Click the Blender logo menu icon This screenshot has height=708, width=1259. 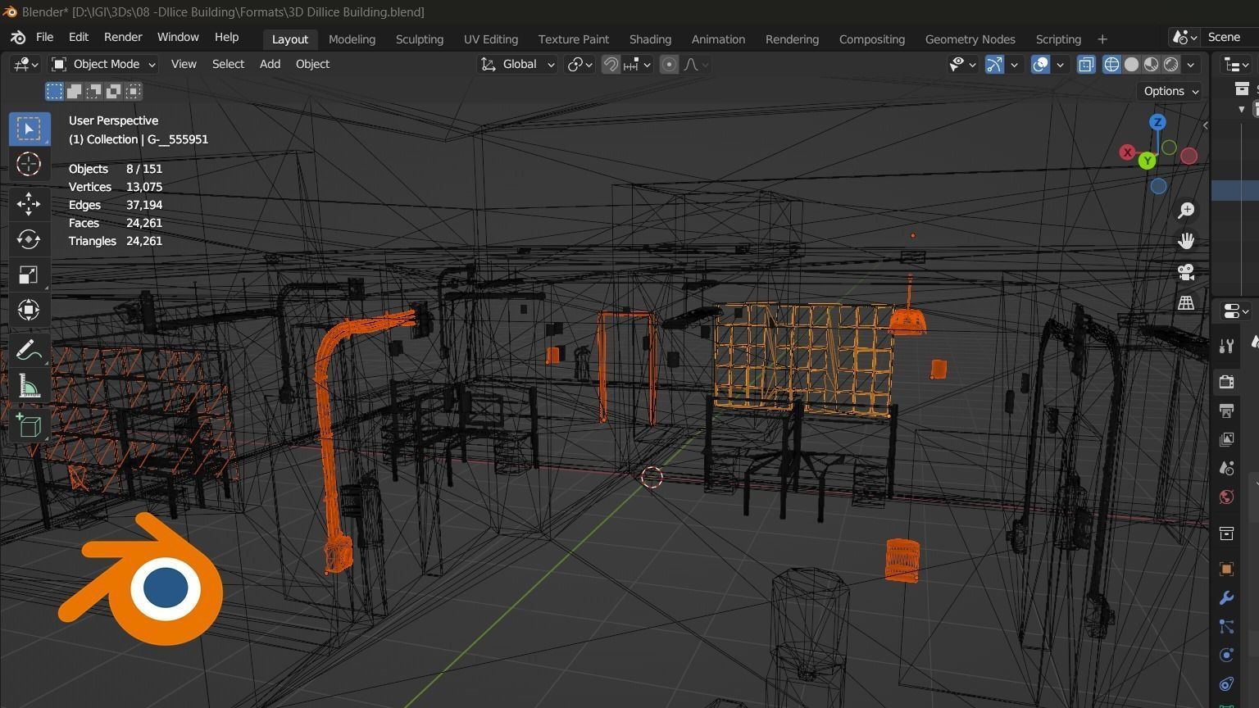[x=18, y=38]
